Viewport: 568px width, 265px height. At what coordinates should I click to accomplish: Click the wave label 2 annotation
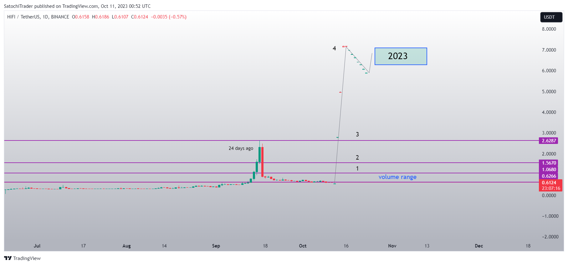pos(357,158)
